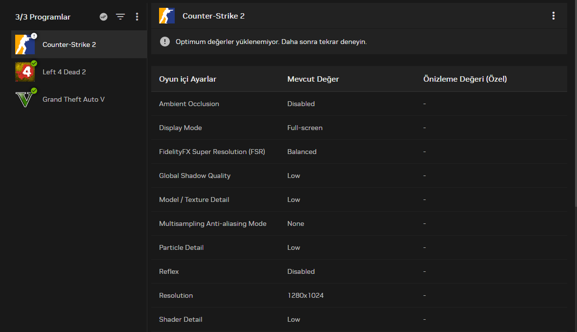Click the Resolution 1280x1024 value
This screenshot has height=332, width=577.
pyautogui.click(x=305, y=295)
